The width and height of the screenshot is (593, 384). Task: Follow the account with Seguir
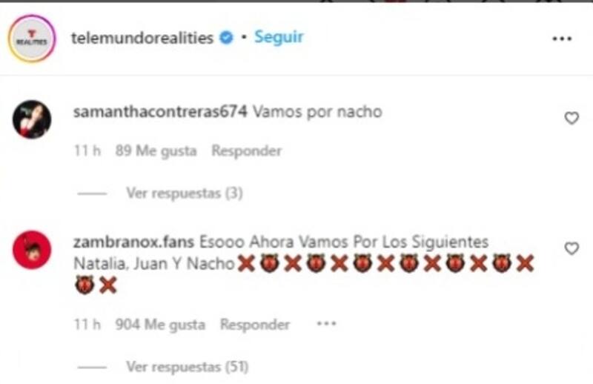pyautogui.click(x=279, y=37)
